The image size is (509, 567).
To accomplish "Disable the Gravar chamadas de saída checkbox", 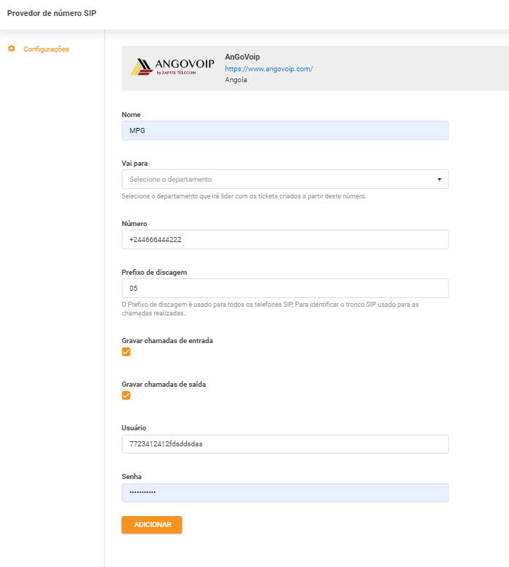I will [126, 395].
